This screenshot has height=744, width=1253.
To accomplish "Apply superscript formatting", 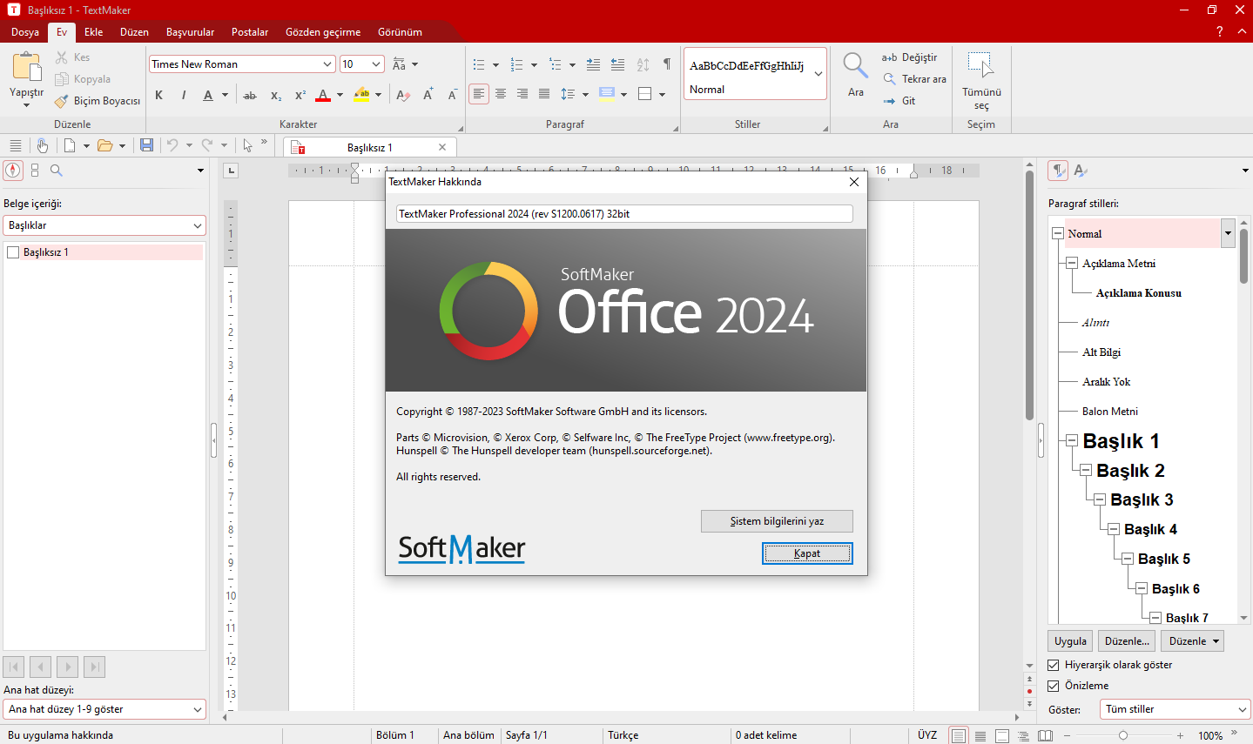I will 300,95.
